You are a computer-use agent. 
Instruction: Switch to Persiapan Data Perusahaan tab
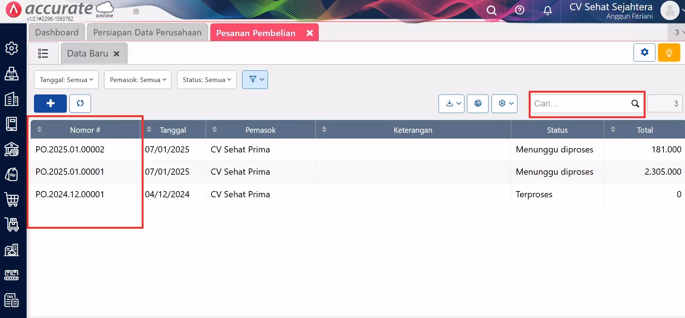pyautogui.click(x=148, y=32)
